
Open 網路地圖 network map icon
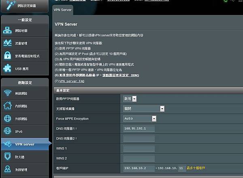pyautogui.click(x=7, y=30)
